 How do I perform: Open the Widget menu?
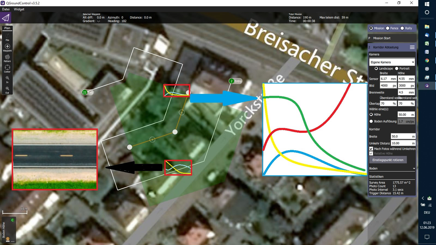(19, 9)
